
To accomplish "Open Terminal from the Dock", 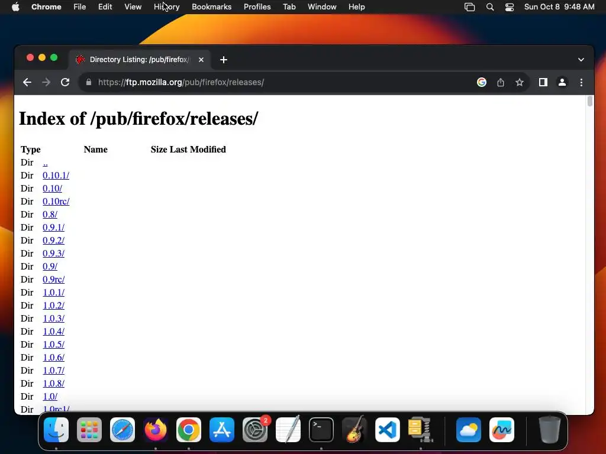I will point(321,430).
